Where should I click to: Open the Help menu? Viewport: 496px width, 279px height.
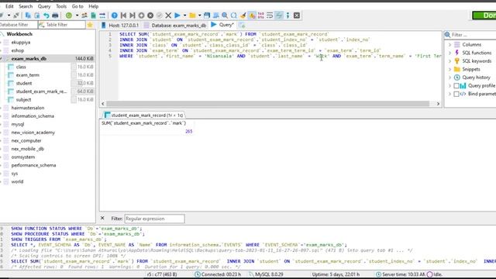pos(93,6)
